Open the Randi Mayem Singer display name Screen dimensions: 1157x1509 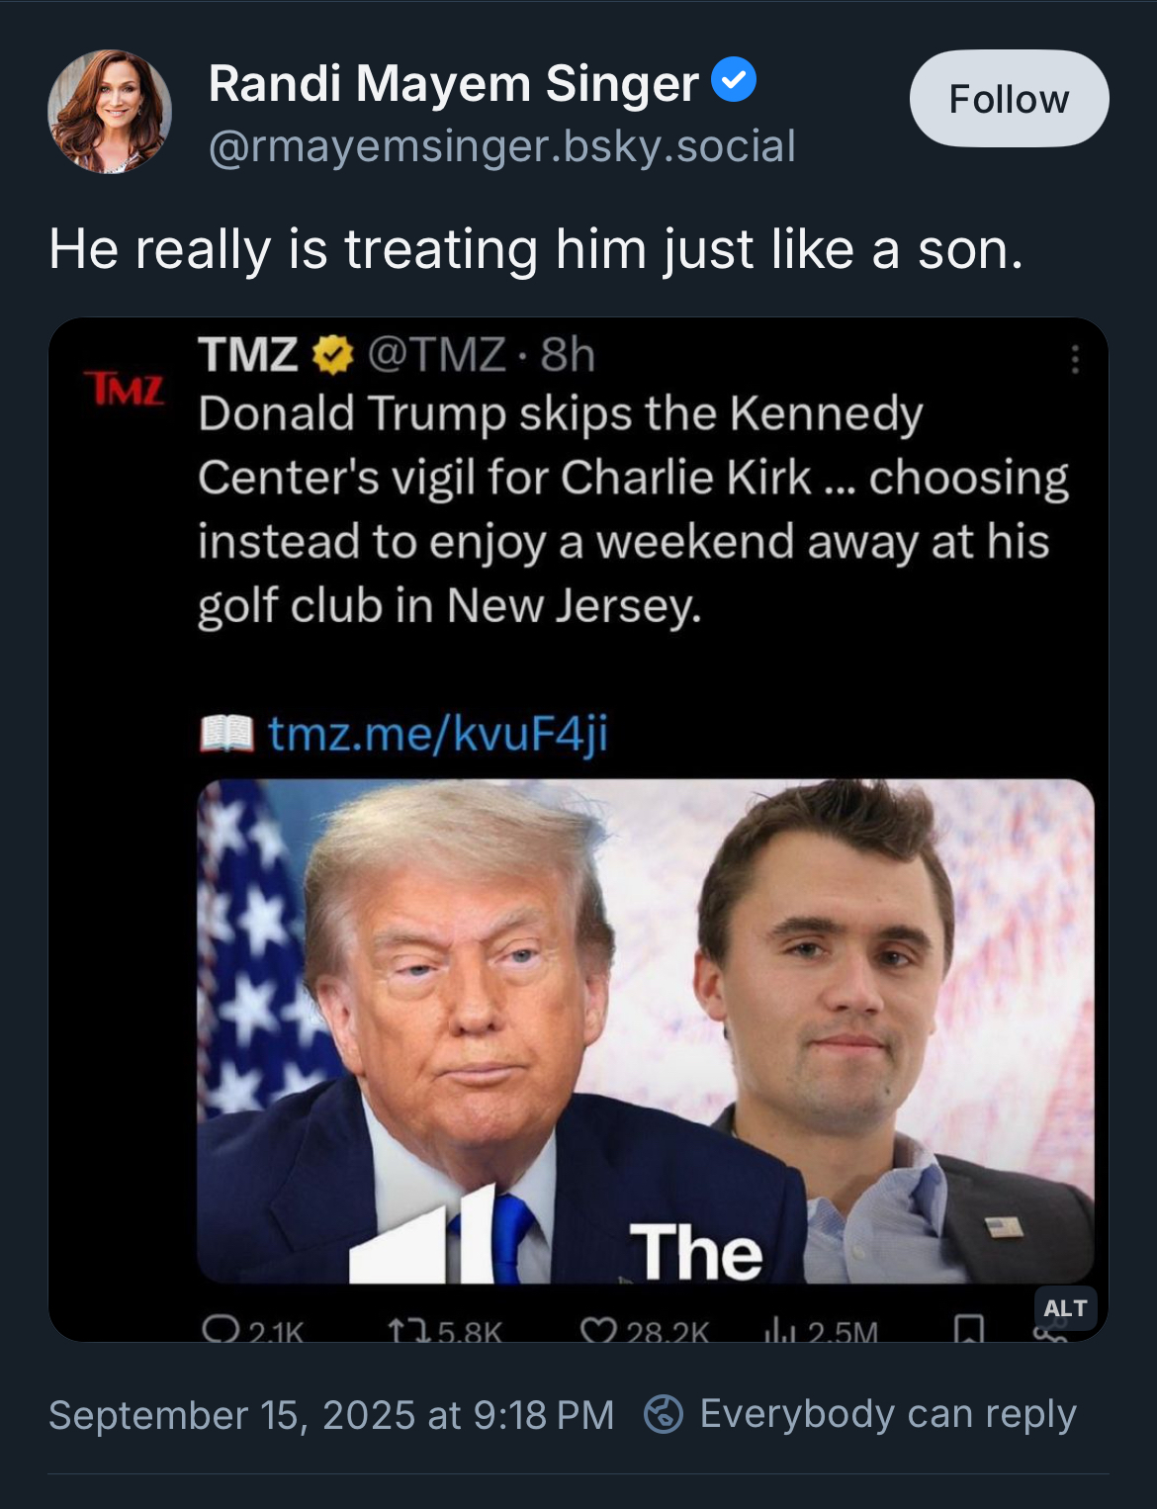point(453,83)
